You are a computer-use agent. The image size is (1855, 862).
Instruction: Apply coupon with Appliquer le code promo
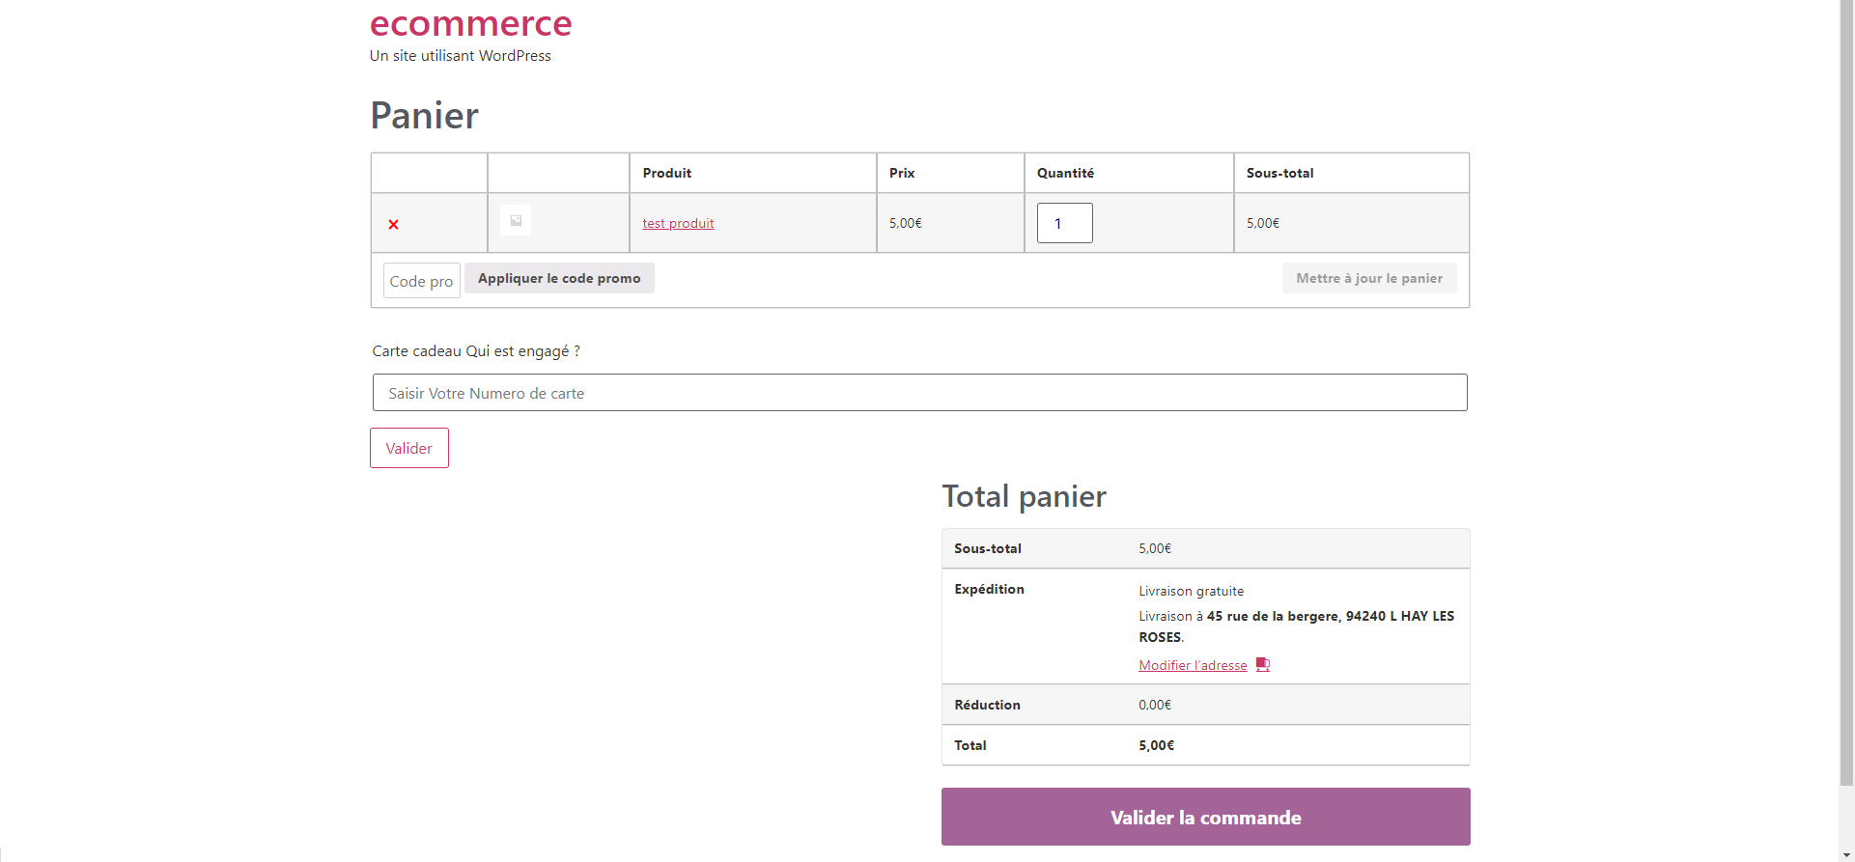[559, 278]
